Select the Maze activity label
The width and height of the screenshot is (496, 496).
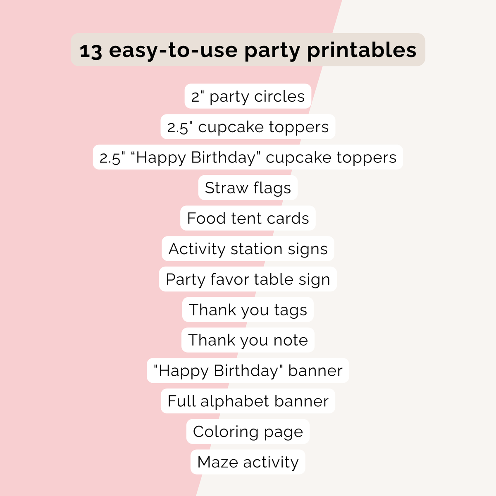[x=248, y=462]
